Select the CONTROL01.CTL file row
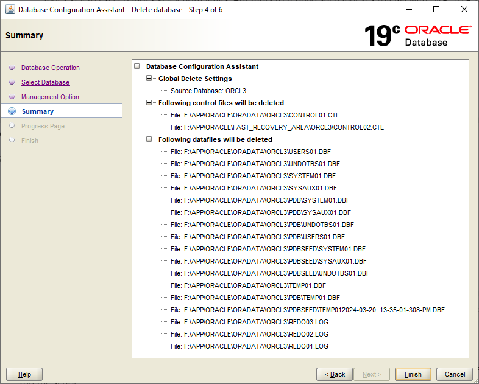 (255, 115)
